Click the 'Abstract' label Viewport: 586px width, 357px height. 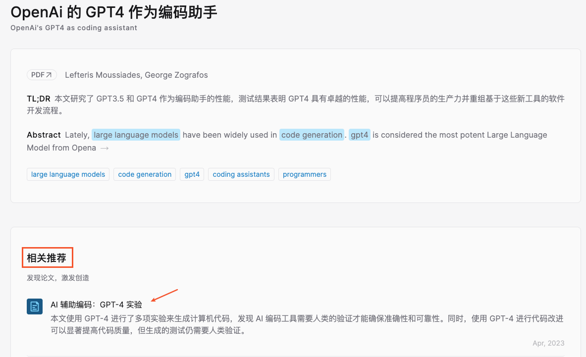(44, 135)
